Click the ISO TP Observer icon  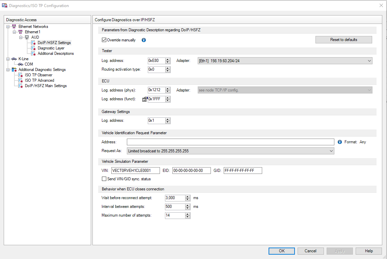pos(20,75)
